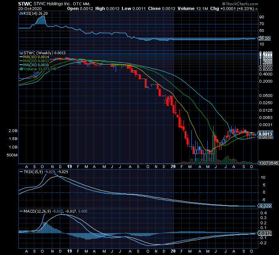
Task: Click the 0.005 MACD histogram value
Action: tap(83, 212)
